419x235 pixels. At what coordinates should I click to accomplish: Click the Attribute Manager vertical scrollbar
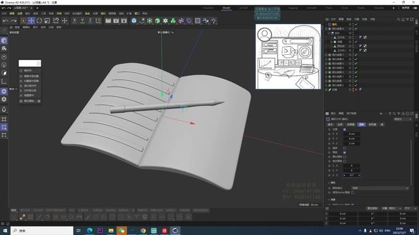tap(411, 163)
